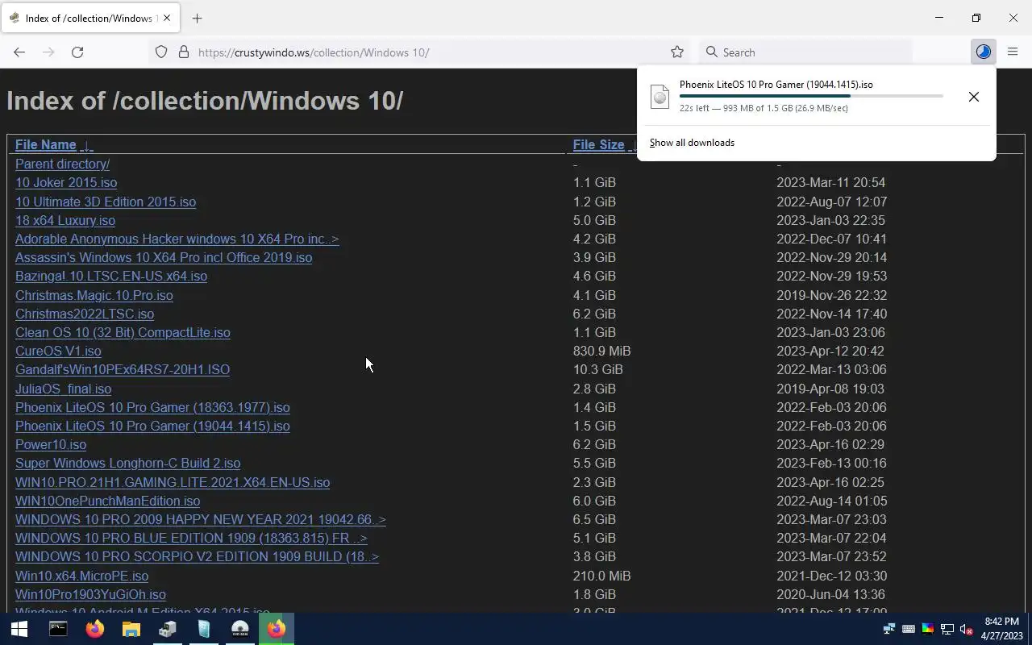Download Clean OS 10 (32 Bit).CompactLite.iso

click(123, 332)
